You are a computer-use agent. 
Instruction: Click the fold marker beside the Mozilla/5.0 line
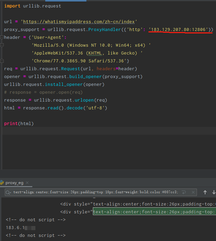coord(2,45)
